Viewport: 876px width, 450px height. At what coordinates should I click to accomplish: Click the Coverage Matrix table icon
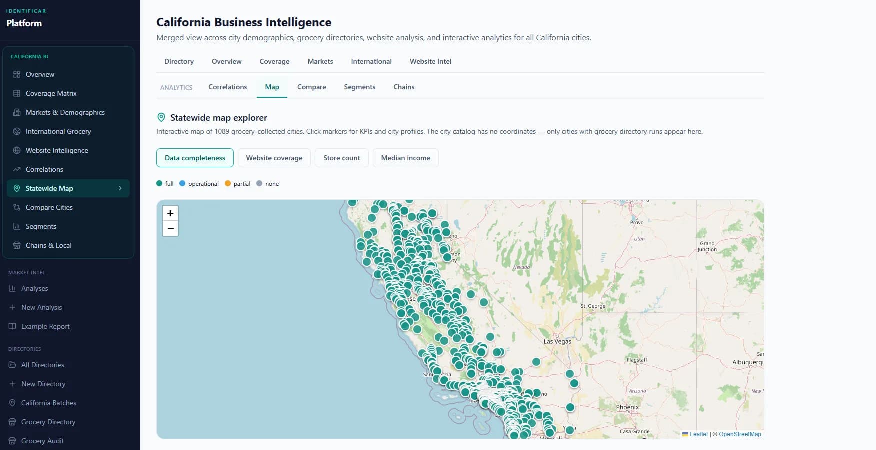[17, 93]
